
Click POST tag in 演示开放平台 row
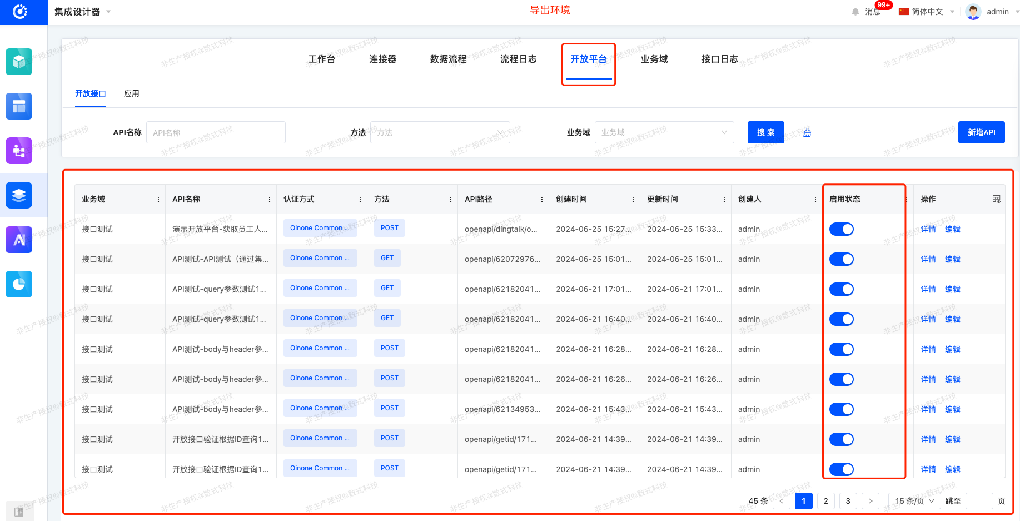pos(390,228)
